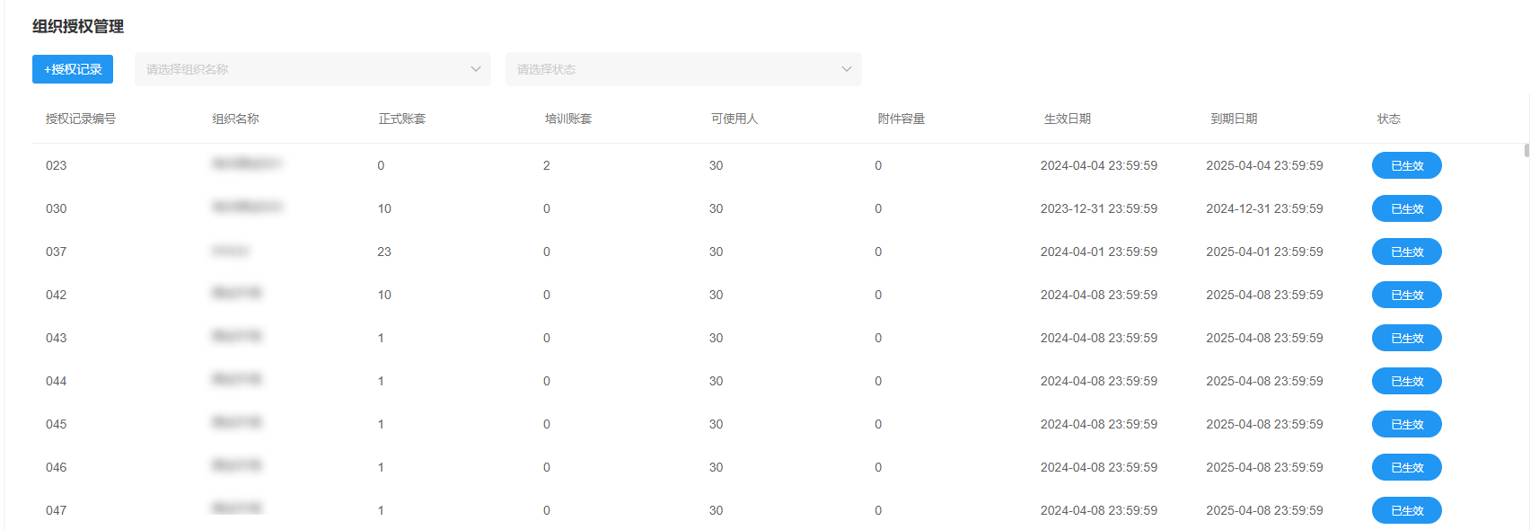Click 已生效 status badge for record 045

tap(1406, 424)
